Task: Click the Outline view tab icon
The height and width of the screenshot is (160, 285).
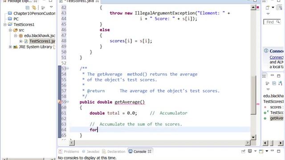Action: (264, 76)
